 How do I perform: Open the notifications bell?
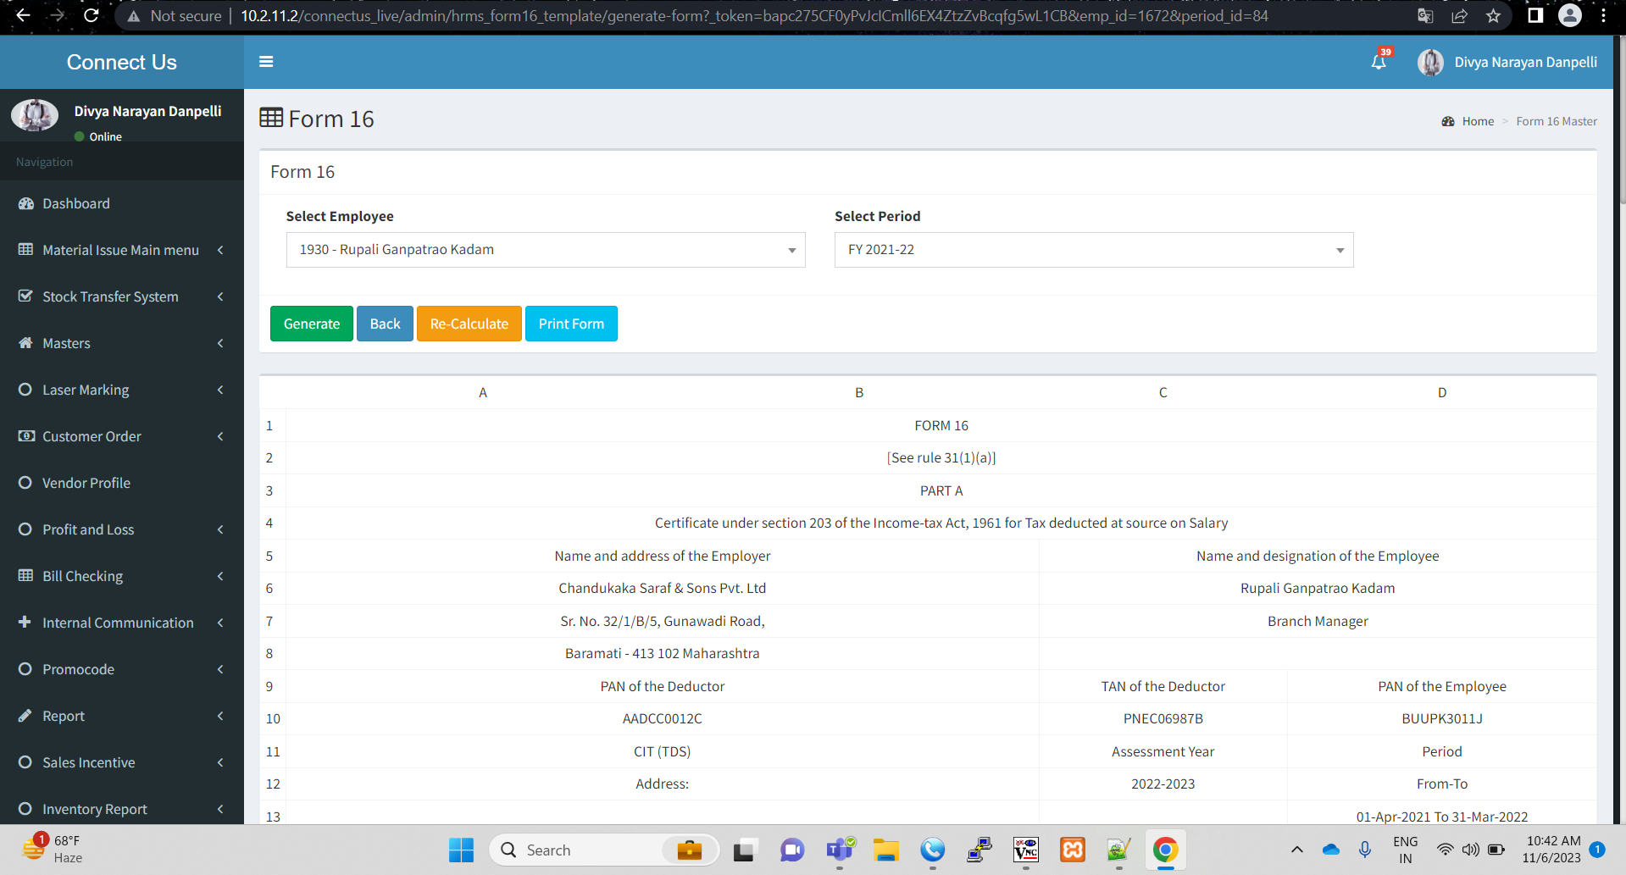[x=1379, y=62]
